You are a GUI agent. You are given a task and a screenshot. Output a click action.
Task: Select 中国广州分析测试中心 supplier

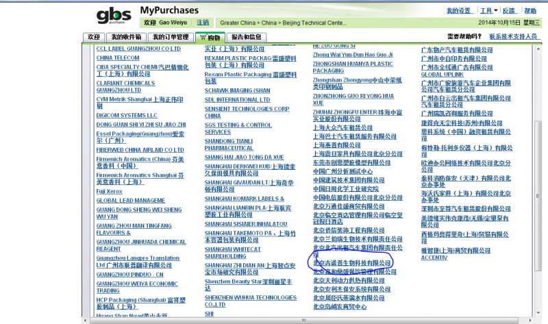[x=342, y=171]
